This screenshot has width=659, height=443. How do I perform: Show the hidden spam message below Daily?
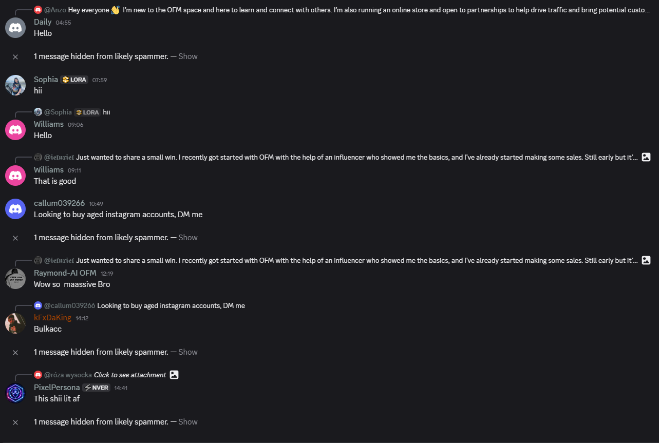coord(187,56)
